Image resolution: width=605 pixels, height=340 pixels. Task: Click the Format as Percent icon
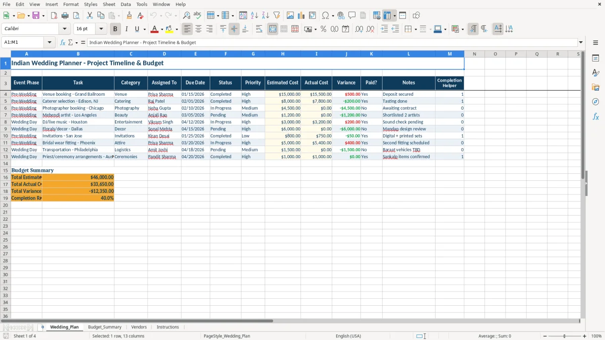(x=323, y=29)
